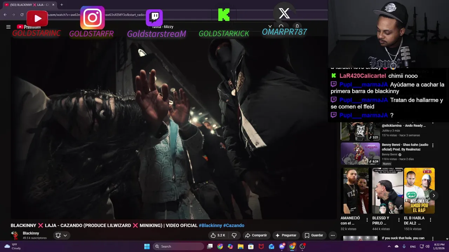Screen dimensions: 449x252
Task: Open the EL B HABLA DE AL2 short
Action: (419, 191)
